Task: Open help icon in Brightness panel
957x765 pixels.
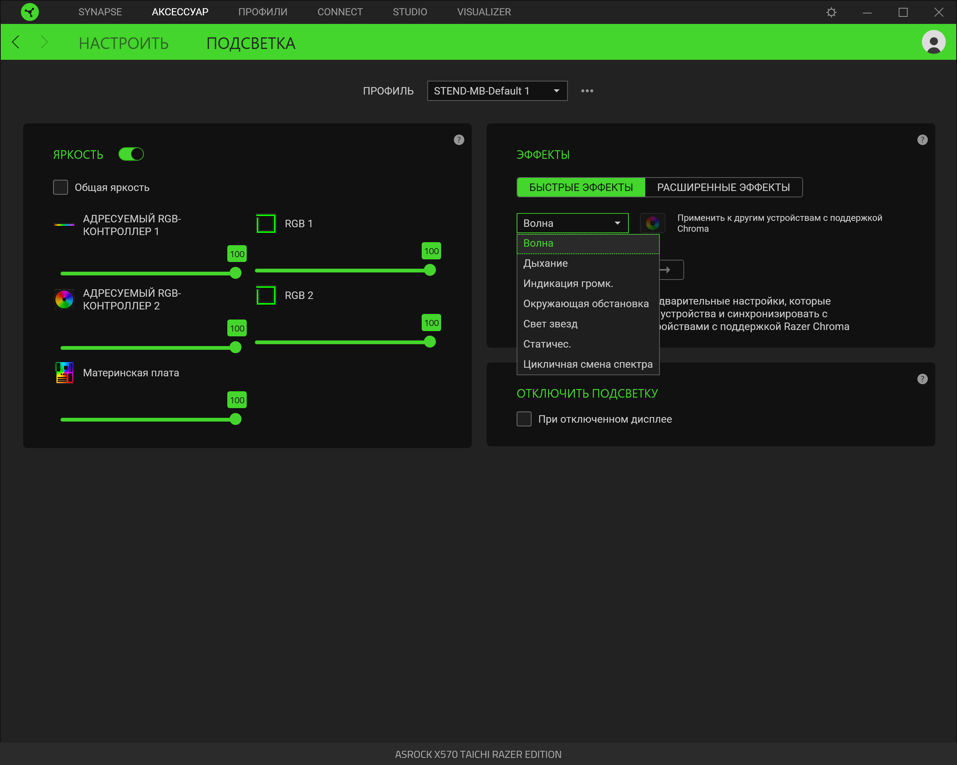Action: tap(459, 140)
